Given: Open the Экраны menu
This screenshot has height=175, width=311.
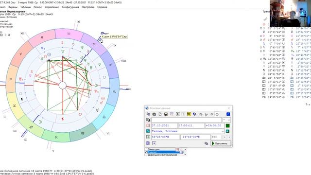Looking at the screenshot, I should pyautogui.click(x=13, y=7).
